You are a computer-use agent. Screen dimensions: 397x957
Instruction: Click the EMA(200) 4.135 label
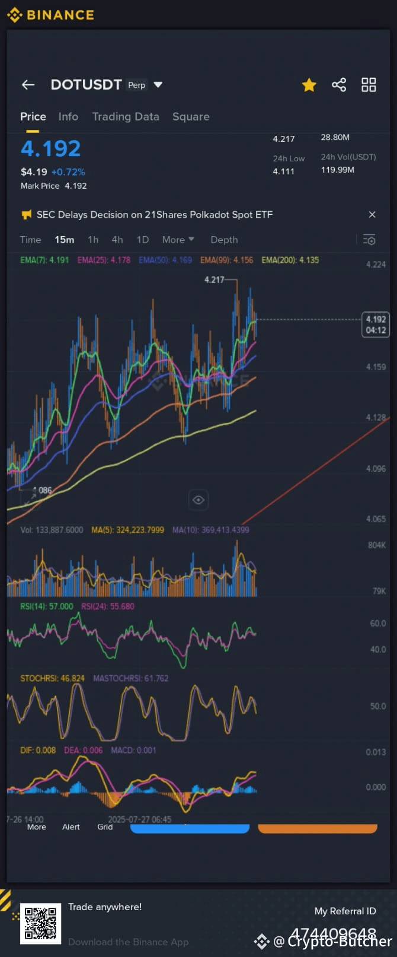(290, 260)
